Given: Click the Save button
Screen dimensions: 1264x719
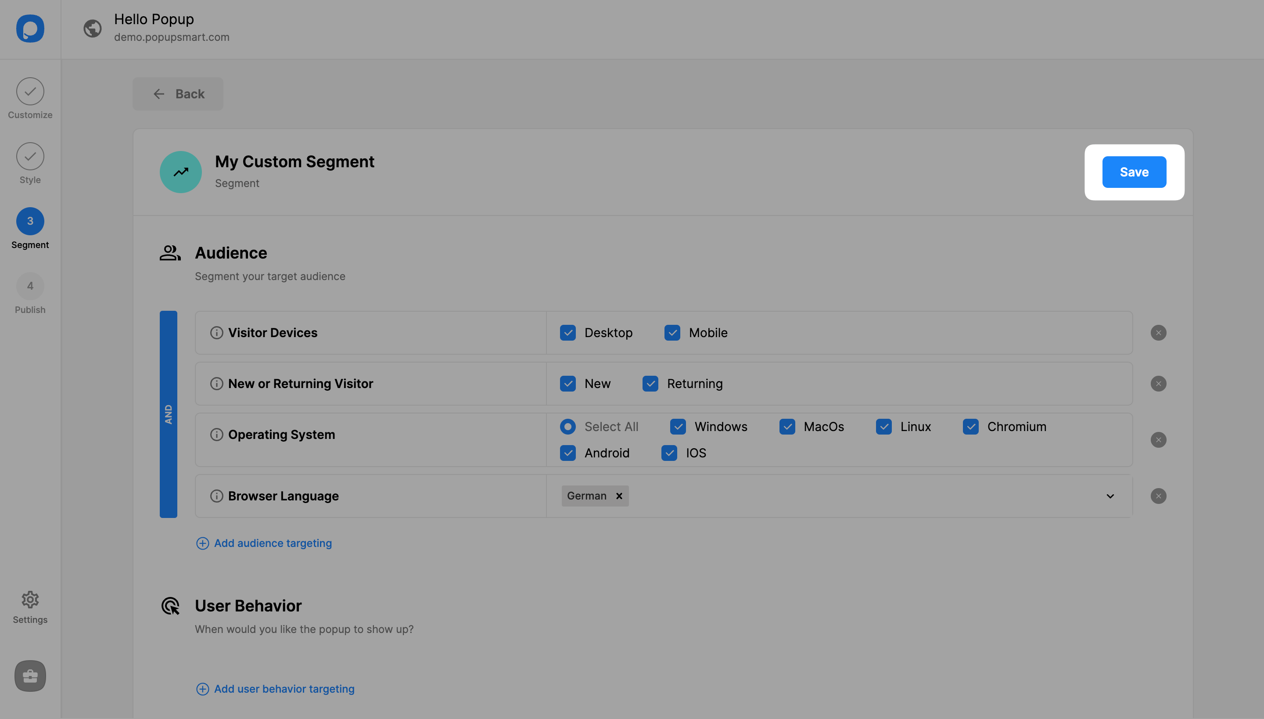Looking at the screenshot, I should coord(1134,172).
